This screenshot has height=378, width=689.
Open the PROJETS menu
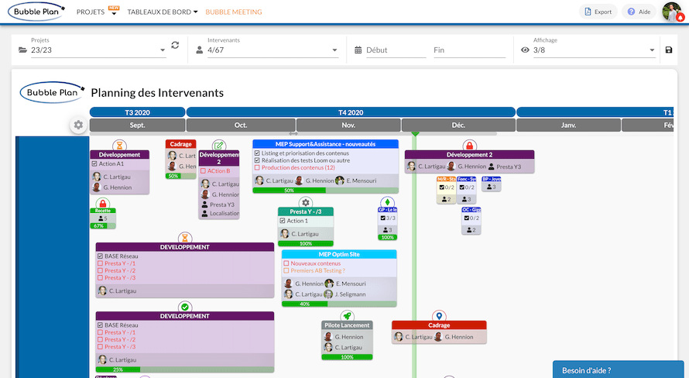98,12
